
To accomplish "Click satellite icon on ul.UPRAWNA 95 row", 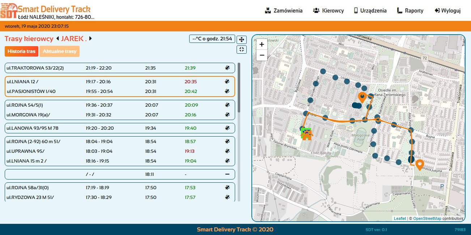I will click(227, 151).
